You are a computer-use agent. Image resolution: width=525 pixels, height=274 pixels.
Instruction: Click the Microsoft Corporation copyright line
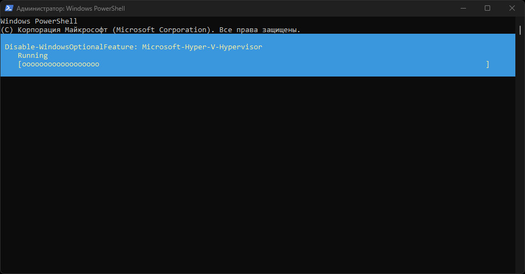coord(150,30)
